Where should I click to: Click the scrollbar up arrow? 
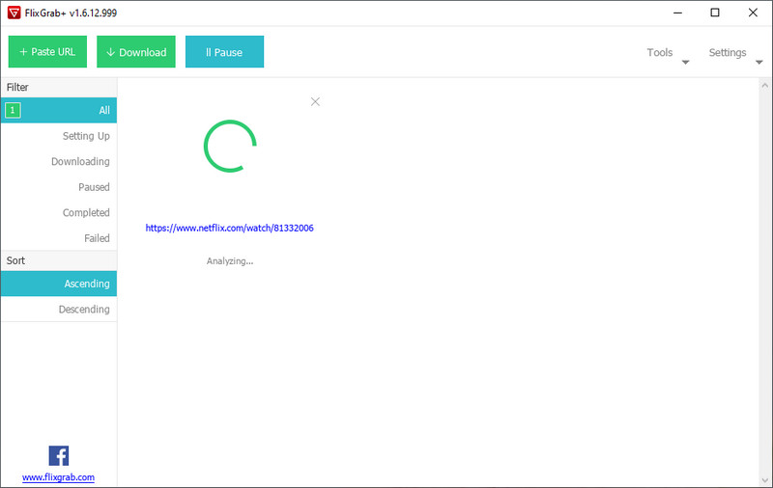[x=764, y=86]
